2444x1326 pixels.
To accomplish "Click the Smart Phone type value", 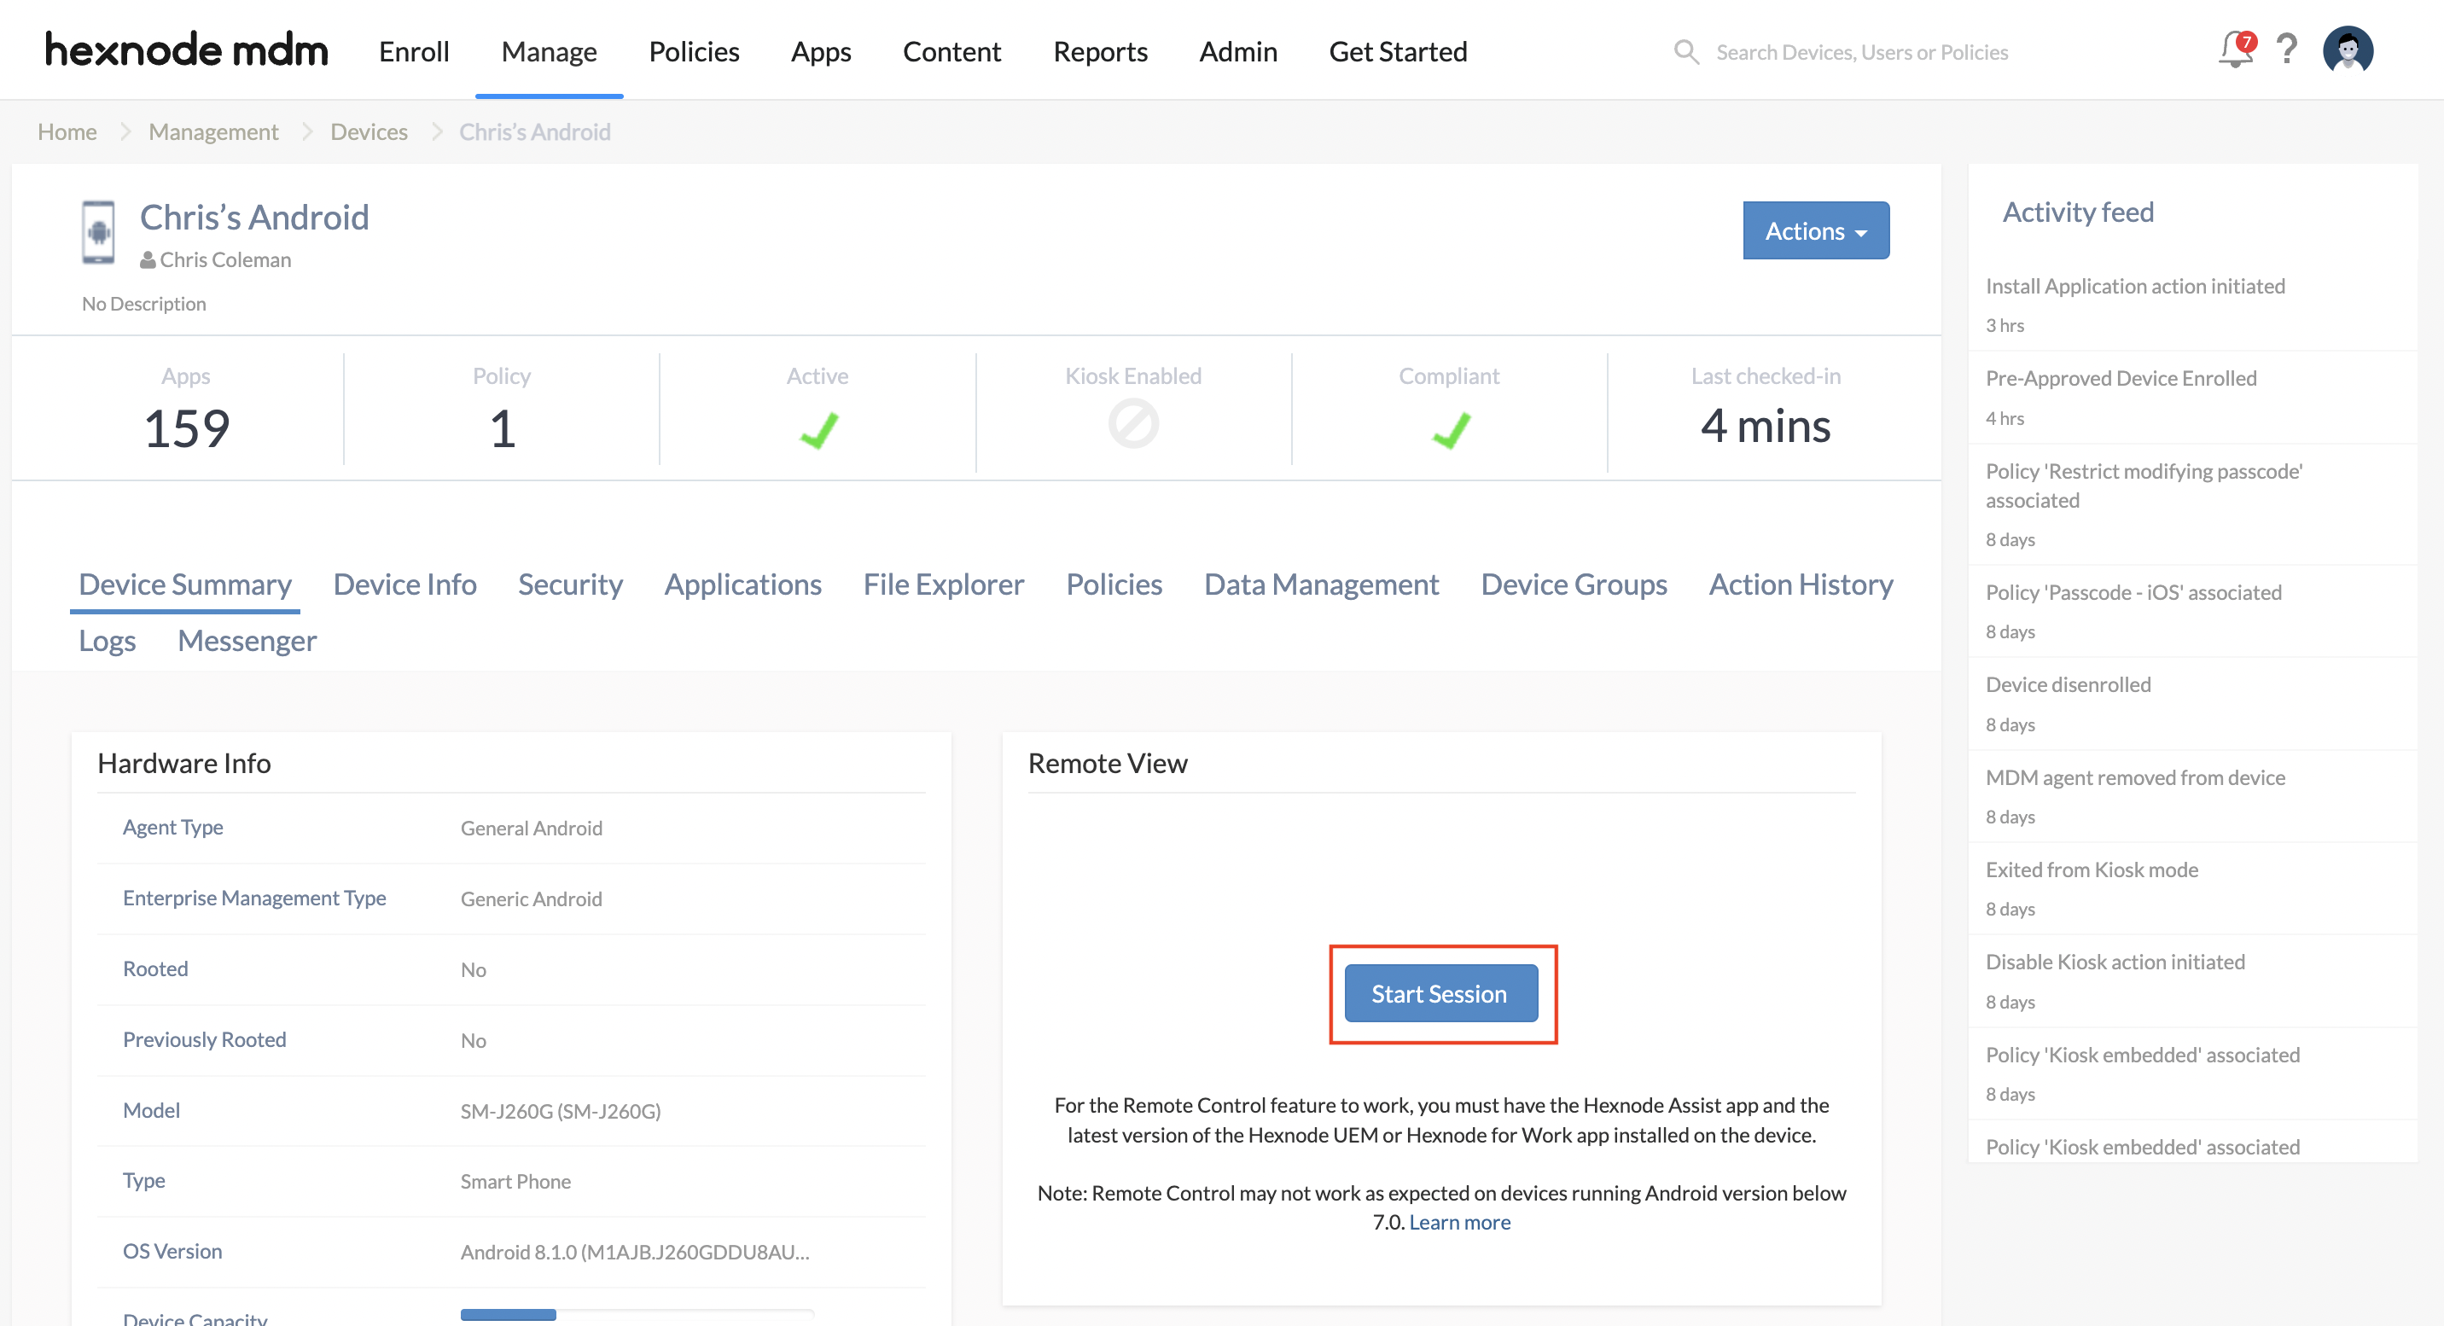I will [x=515, y=1181].
